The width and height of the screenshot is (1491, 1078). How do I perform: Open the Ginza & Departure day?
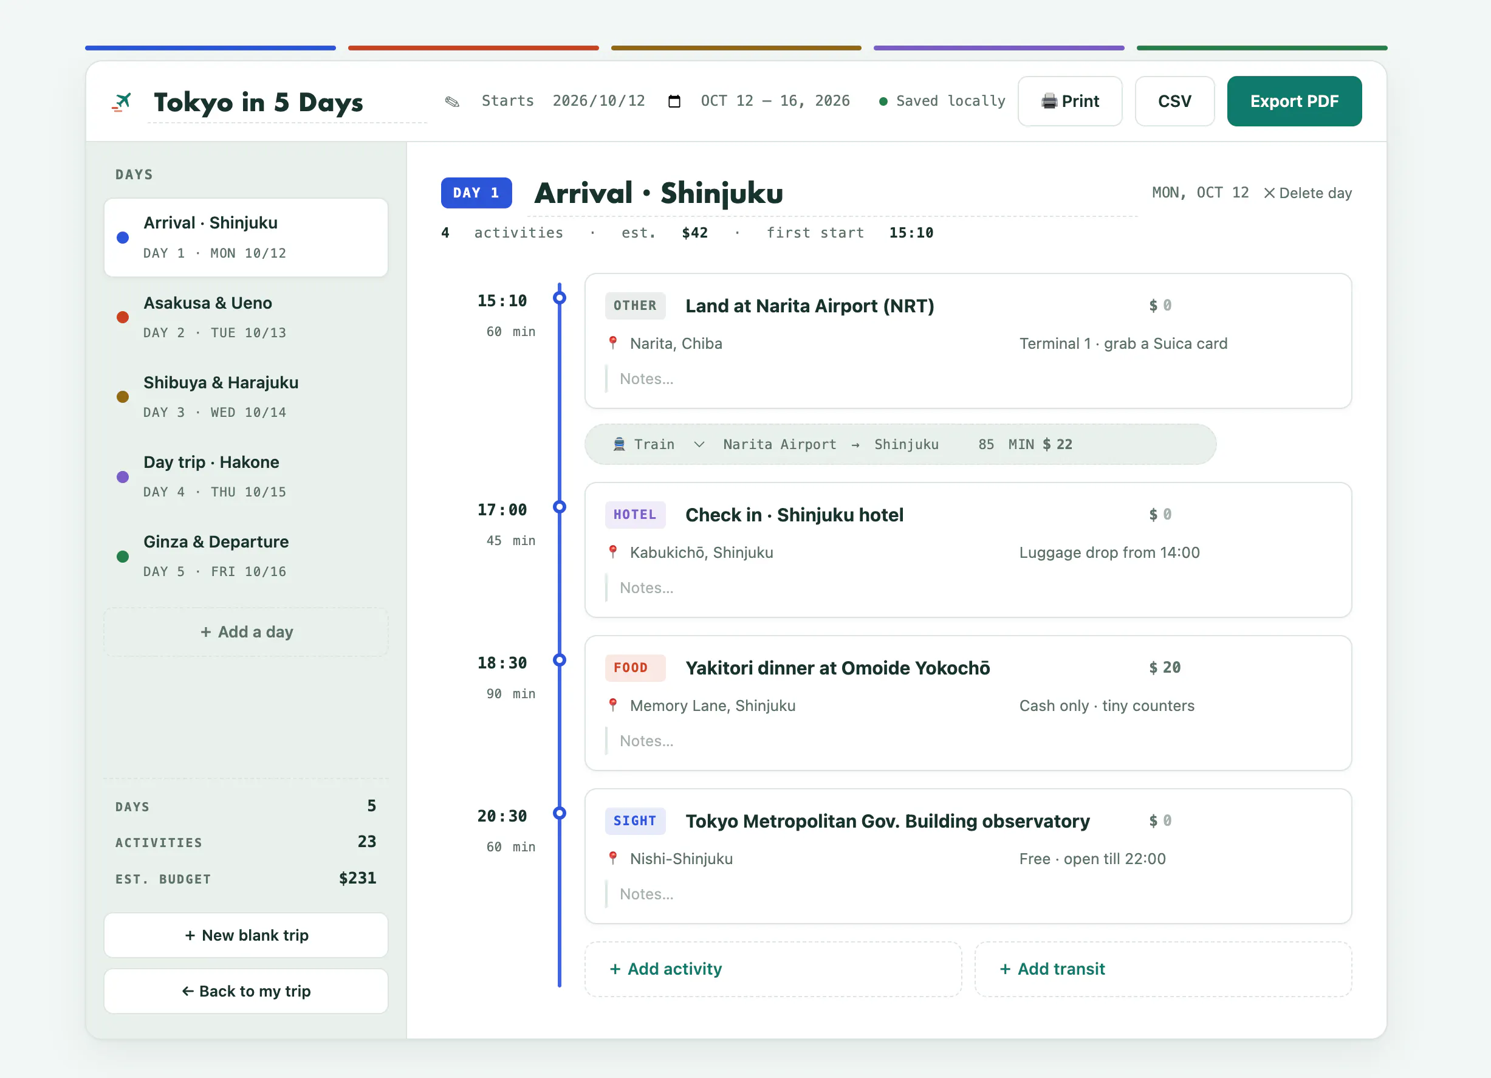[246, 556]
